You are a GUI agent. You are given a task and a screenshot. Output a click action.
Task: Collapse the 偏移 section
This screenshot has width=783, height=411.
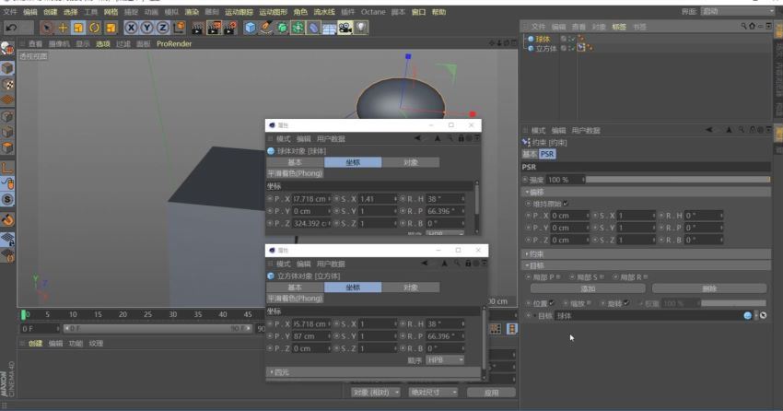pyautogui.click(x=646, y=193)
